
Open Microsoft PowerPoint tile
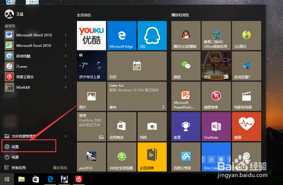click(x=186, y=96)
